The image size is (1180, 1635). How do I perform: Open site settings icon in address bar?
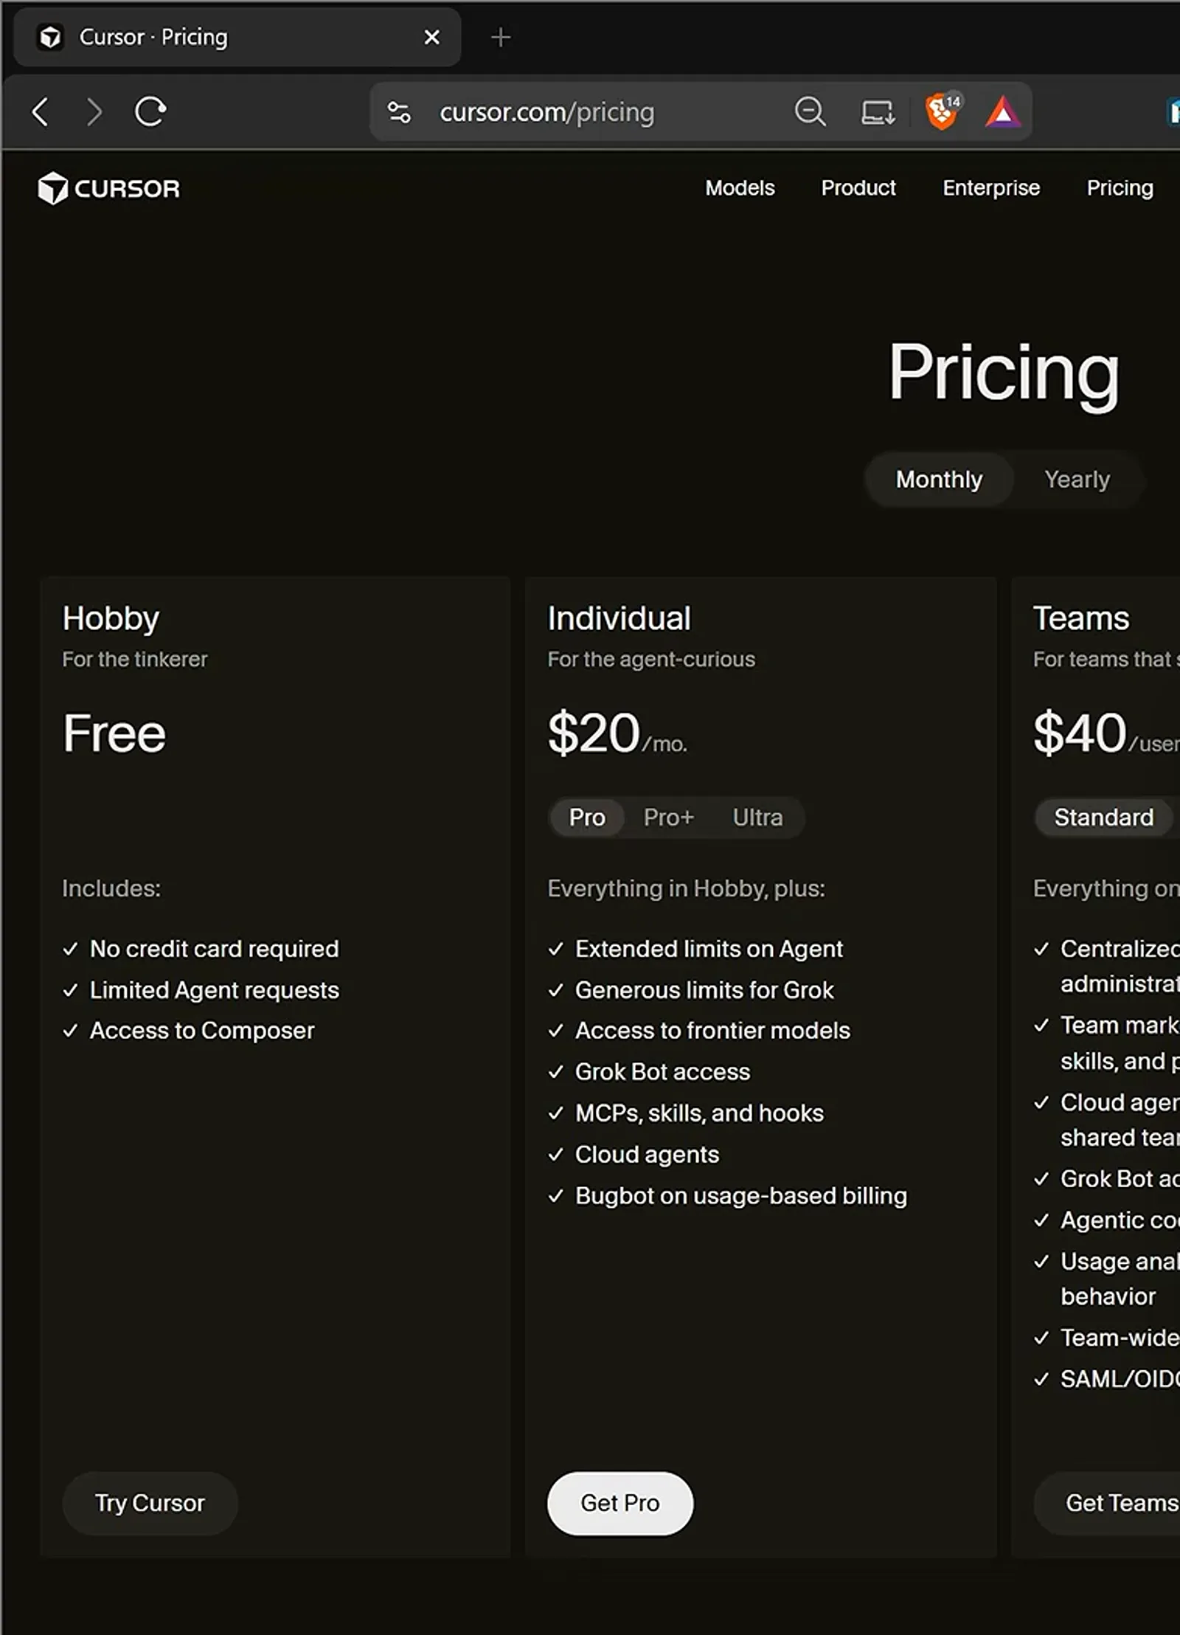coord(399,112)
